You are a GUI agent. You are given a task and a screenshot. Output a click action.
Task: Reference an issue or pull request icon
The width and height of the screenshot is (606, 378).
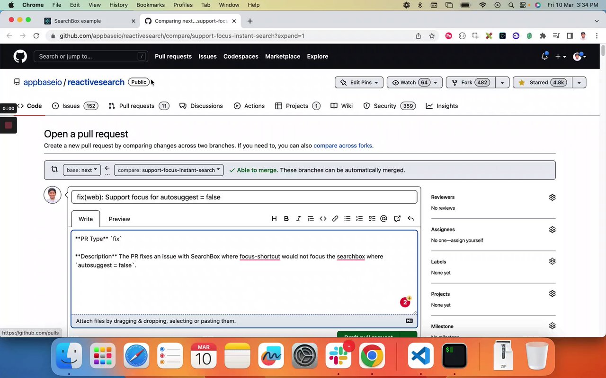click(x=397, y=219)
